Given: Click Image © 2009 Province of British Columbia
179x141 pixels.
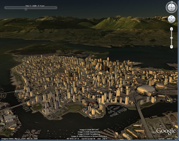Looking at the screenshot, I should pos(89,136).
